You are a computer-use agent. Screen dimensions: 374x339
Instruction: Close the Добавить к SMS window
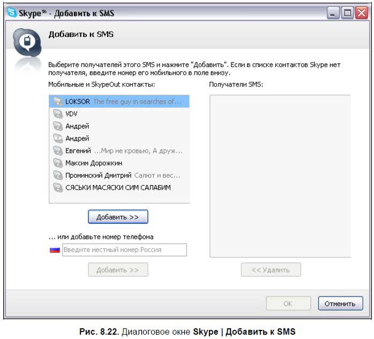pos(360,13)
